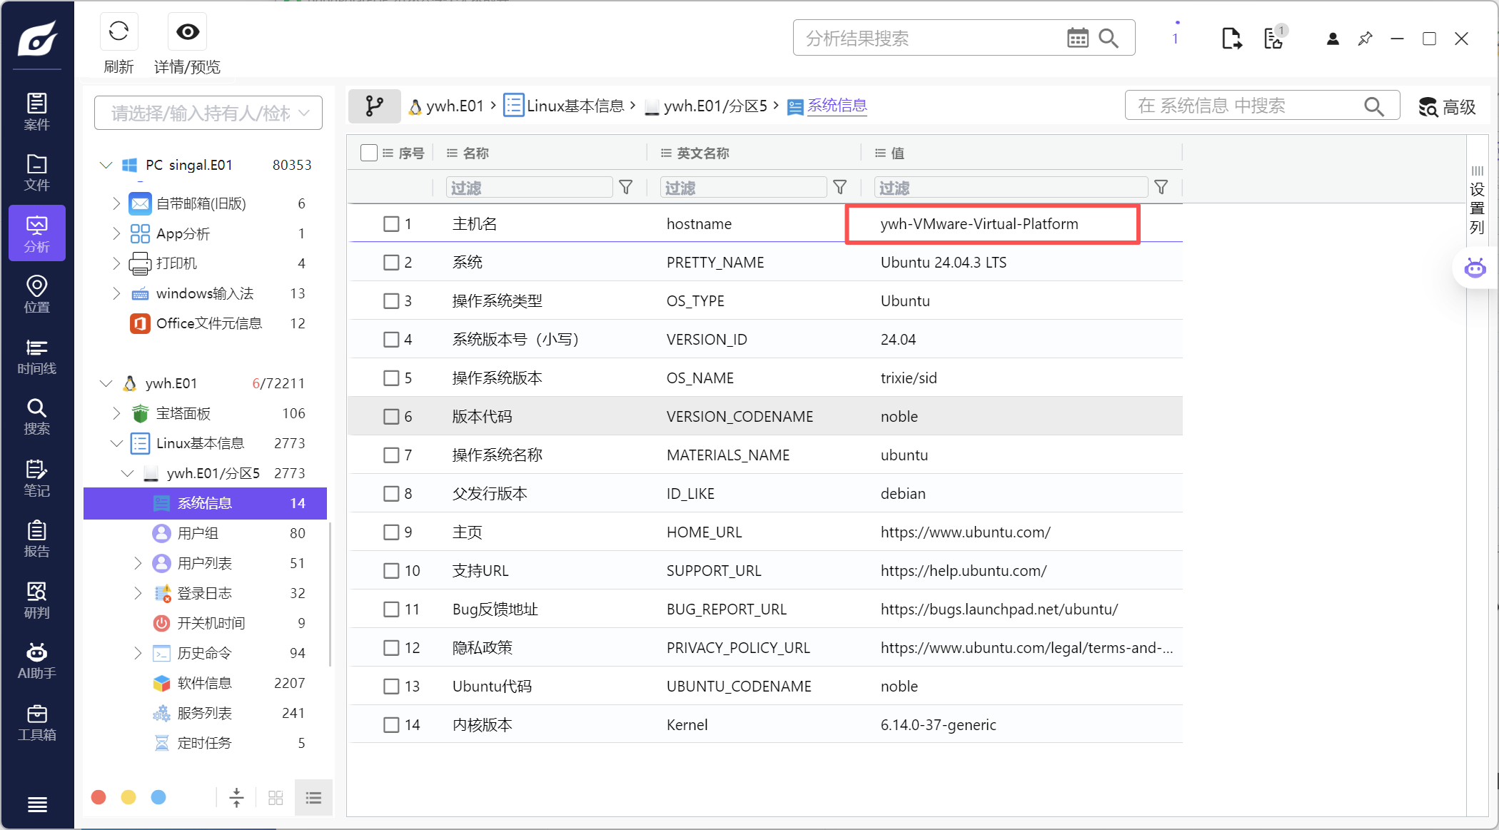Open the 请选择/输入持有人 dropdown
This screenshot has width=1499, height=830.
click(208, 113)
